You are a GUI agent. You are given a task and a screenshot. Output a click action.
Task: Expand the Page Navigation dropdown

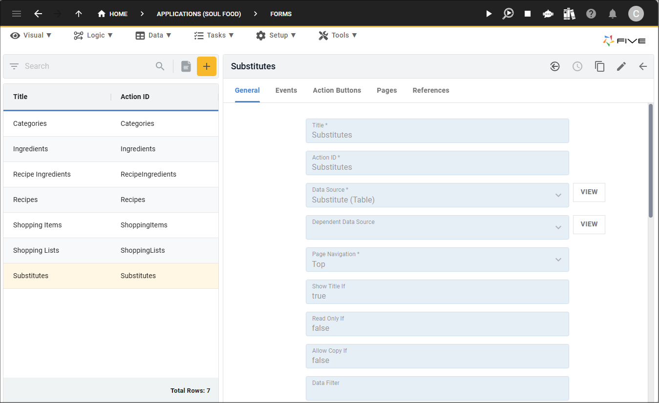click(x=558, y=260)
